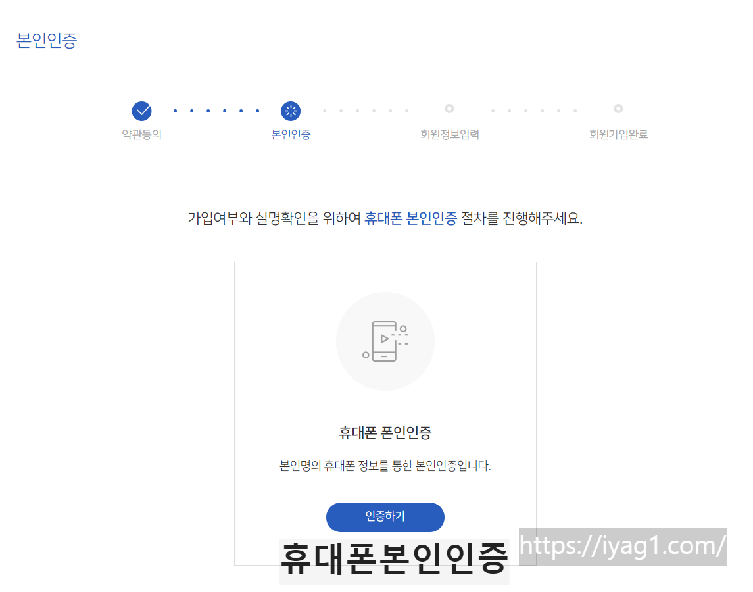This screenshot has height=592, width=753.
Task: Click the 본인인증 page heading
Action: pos(45,40)
